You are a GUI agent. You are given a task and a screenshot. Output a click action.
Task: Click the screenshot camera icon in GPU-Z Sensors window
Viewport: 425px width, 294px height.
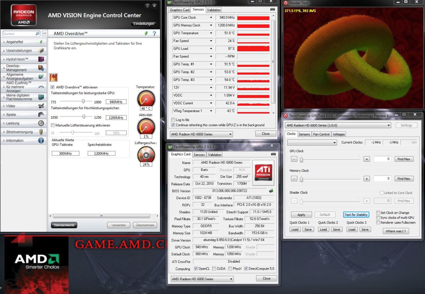click(272, 9)
